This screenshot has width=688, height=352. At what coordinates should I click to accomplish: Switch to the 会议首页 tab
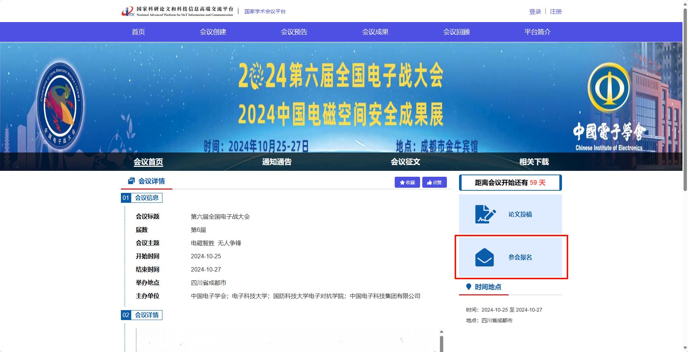(148, 162)
